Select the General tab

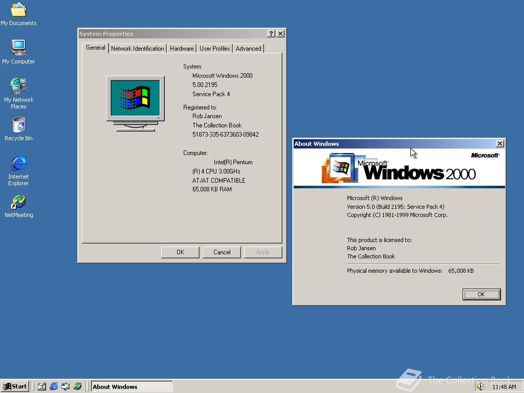coord(96,48)
